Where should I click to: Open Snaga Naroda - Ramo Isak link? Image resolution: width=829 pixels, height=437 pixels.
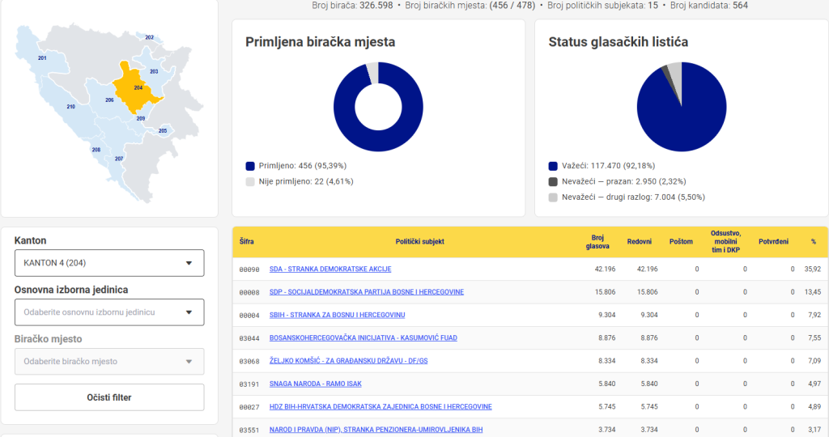pos(316,384)
